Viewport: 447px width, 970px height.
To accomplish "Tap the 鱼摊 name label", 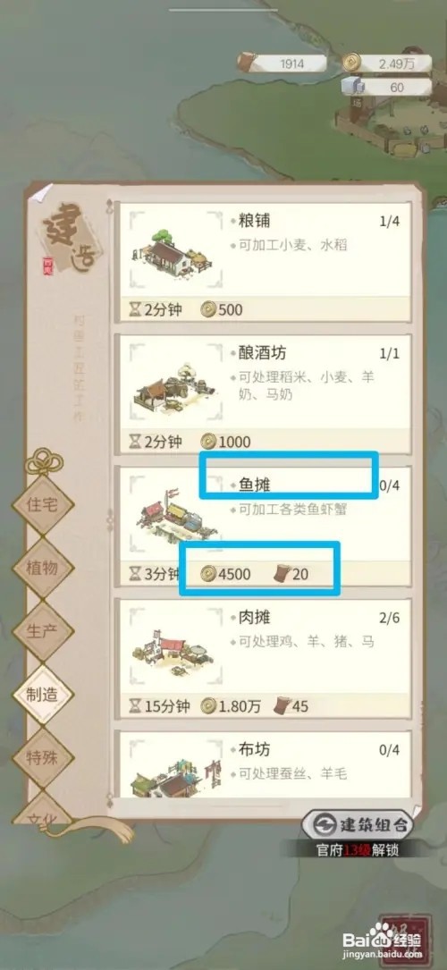I will coord(254,485).
